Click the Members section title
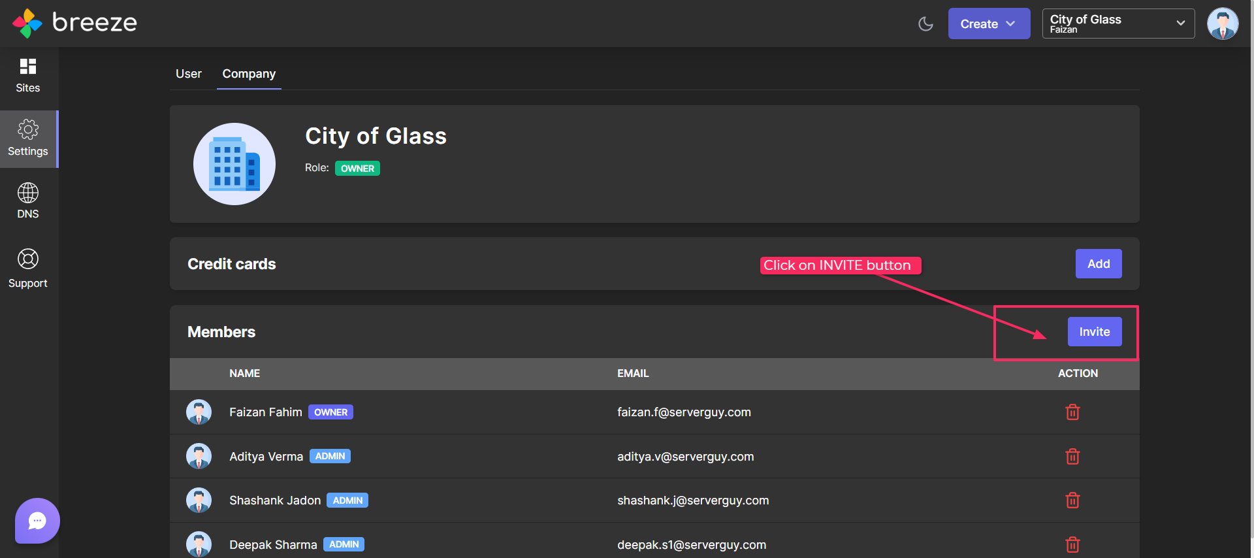The height and width of the screenshot is (558, 1254). click(221, 332)
